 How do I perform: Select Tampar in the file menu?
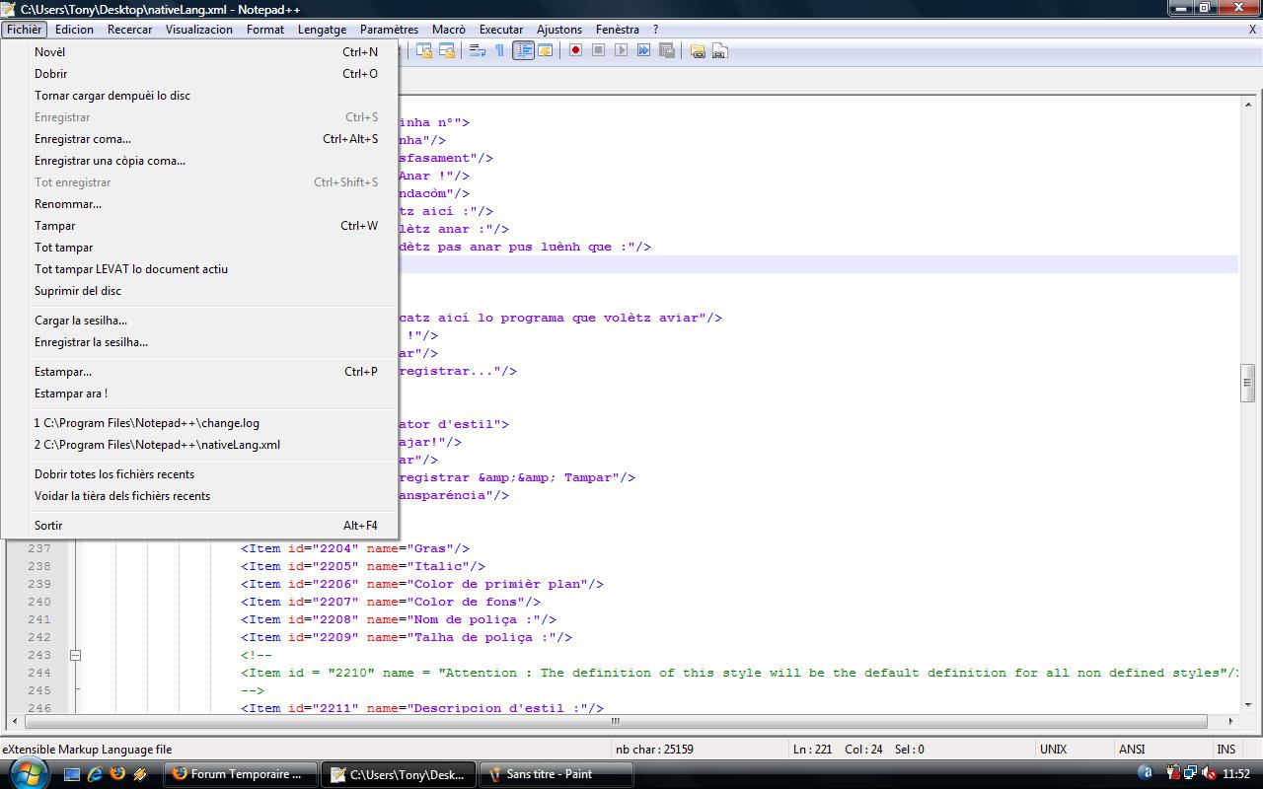200,226
